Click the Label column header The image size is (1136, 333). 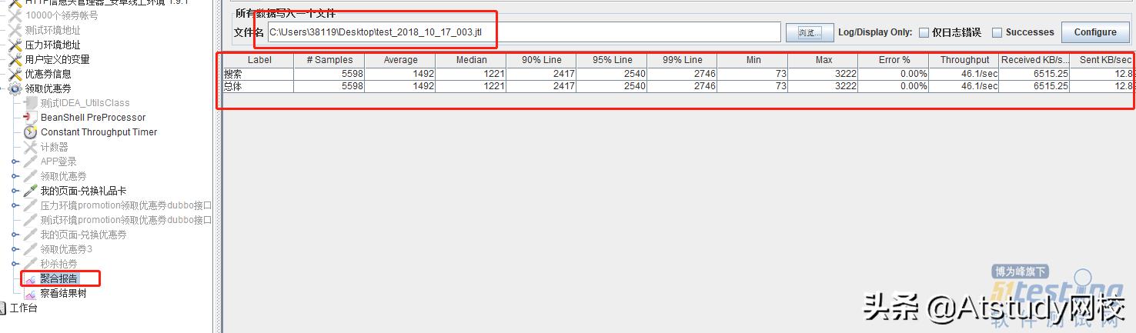[259, 60]
